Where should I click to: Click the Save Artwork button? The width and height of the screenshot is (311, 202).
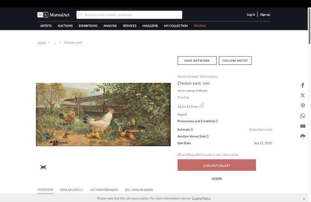click(x=197, y=61)
